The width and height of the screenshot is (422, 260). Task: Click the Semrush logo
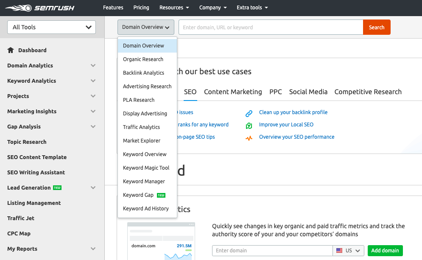[40, 8]
